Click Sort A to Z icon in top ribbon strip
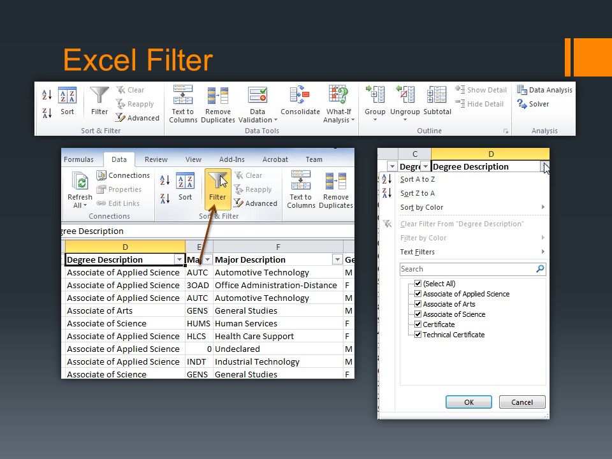 pyautogui.click(x=47, y=94)
